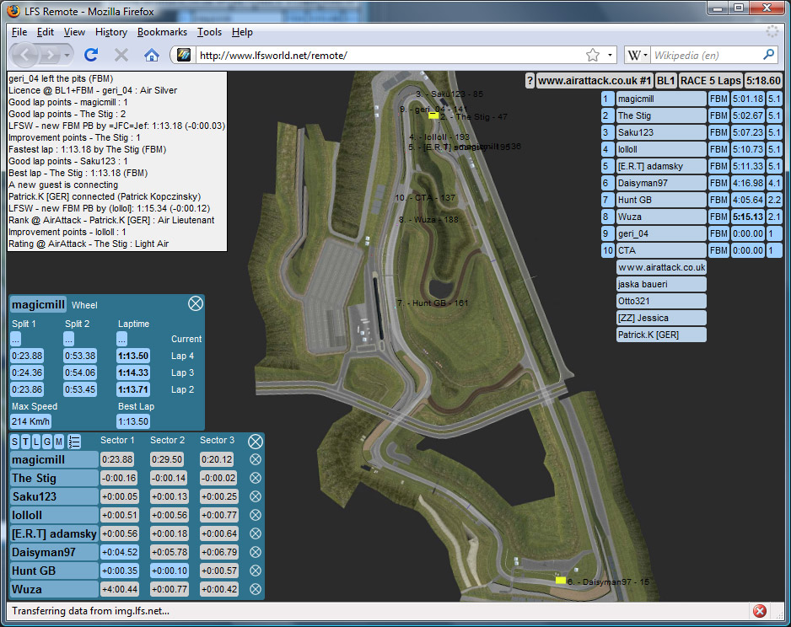Click the status bar red stop icon
Image resolution: width=791 pixels, height=627 pixels.
(759, 611)
